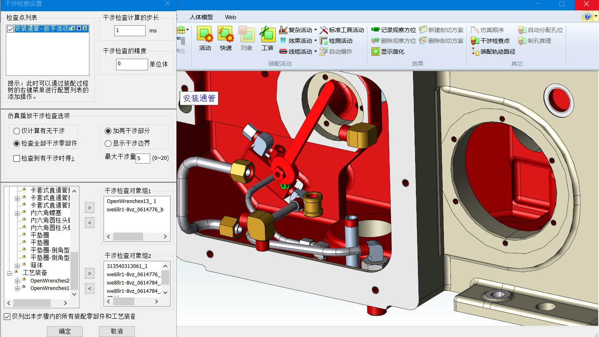Click 检测活动 in the ribbon
Screen dimensions: 599x337
pos(336,41)
